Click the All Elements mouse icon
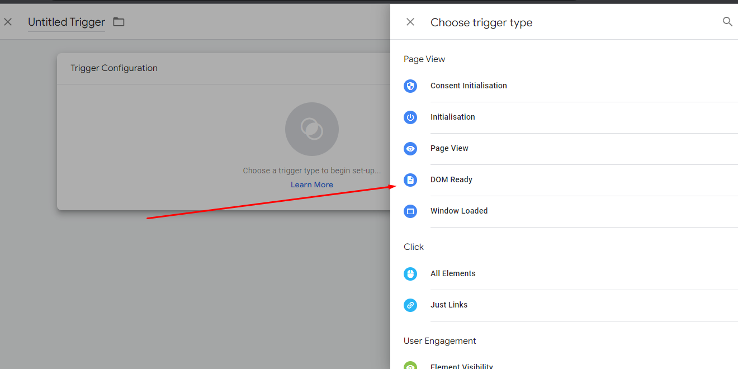Viewport: 738px width, 369px height. pyautogui.click(x=410, y=274)
